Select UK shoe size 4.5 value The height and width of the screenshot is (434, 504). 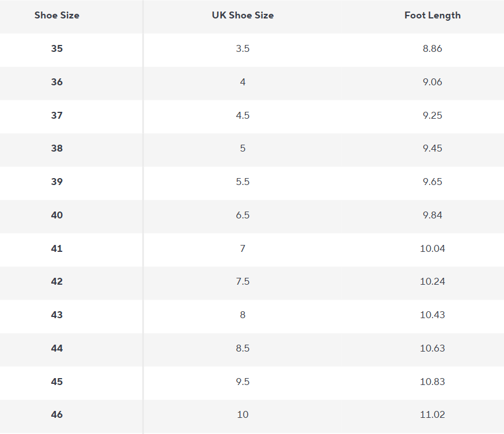pos(242,115)
